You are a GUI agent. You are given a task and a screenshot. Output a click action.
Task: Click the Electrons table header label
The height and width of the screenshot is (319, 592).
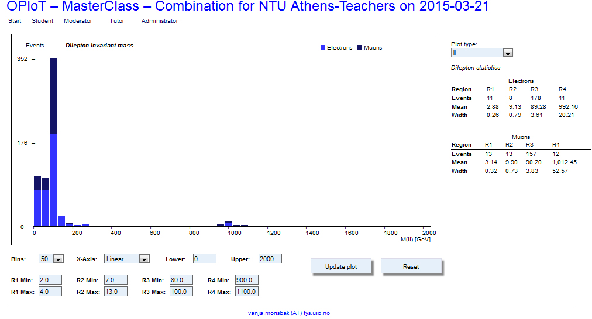pyautogui.click(x=521, y=81)
